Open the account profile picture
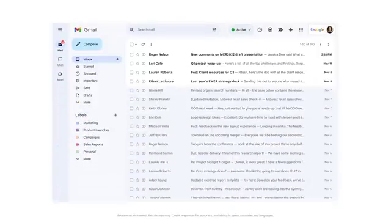The width and height of the screenshot is (391, 220). [330, 29]
